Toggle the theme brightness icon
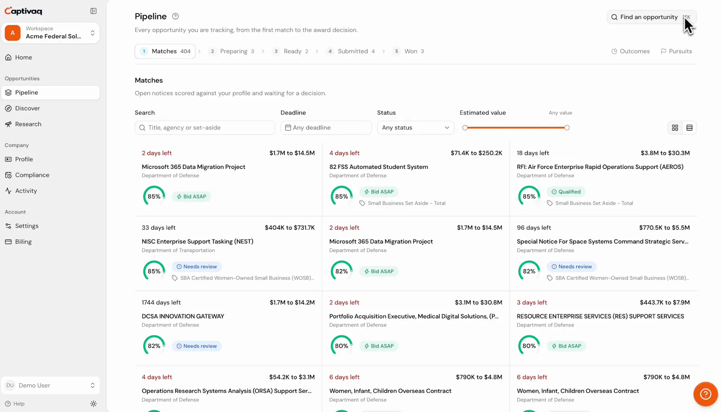The height and width of the screenshot is (412, 721). pyautogui.click(x=93, y=404)
